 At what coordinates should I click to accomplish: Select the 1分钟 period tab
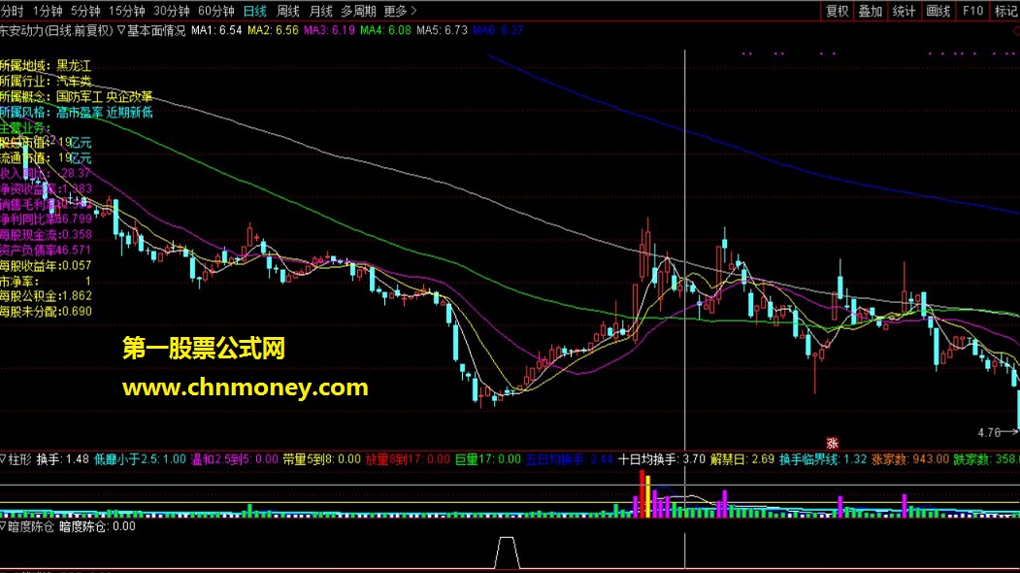click(x=48, y=11)
